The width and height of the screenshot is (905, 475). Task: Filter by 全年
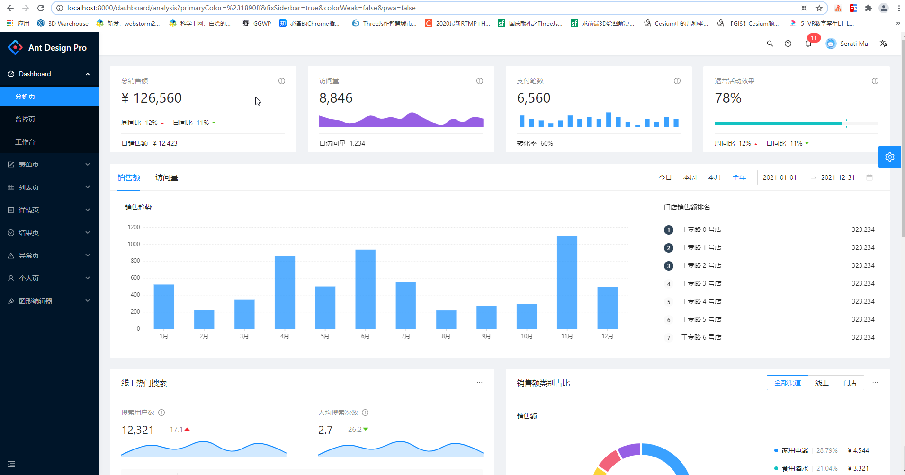(739, 177)
